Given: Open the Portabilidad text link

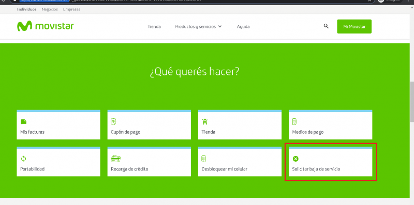Looking at the screenshot, I should click(33, 169).
